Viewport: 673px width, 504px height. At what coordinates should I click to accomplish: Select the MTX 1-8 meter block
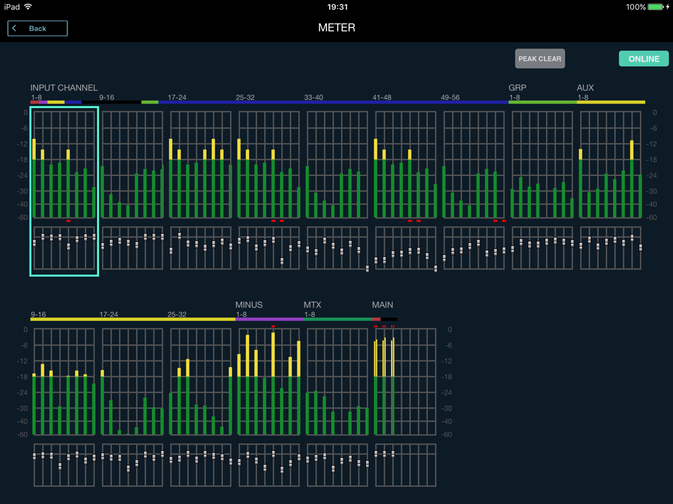337,382
